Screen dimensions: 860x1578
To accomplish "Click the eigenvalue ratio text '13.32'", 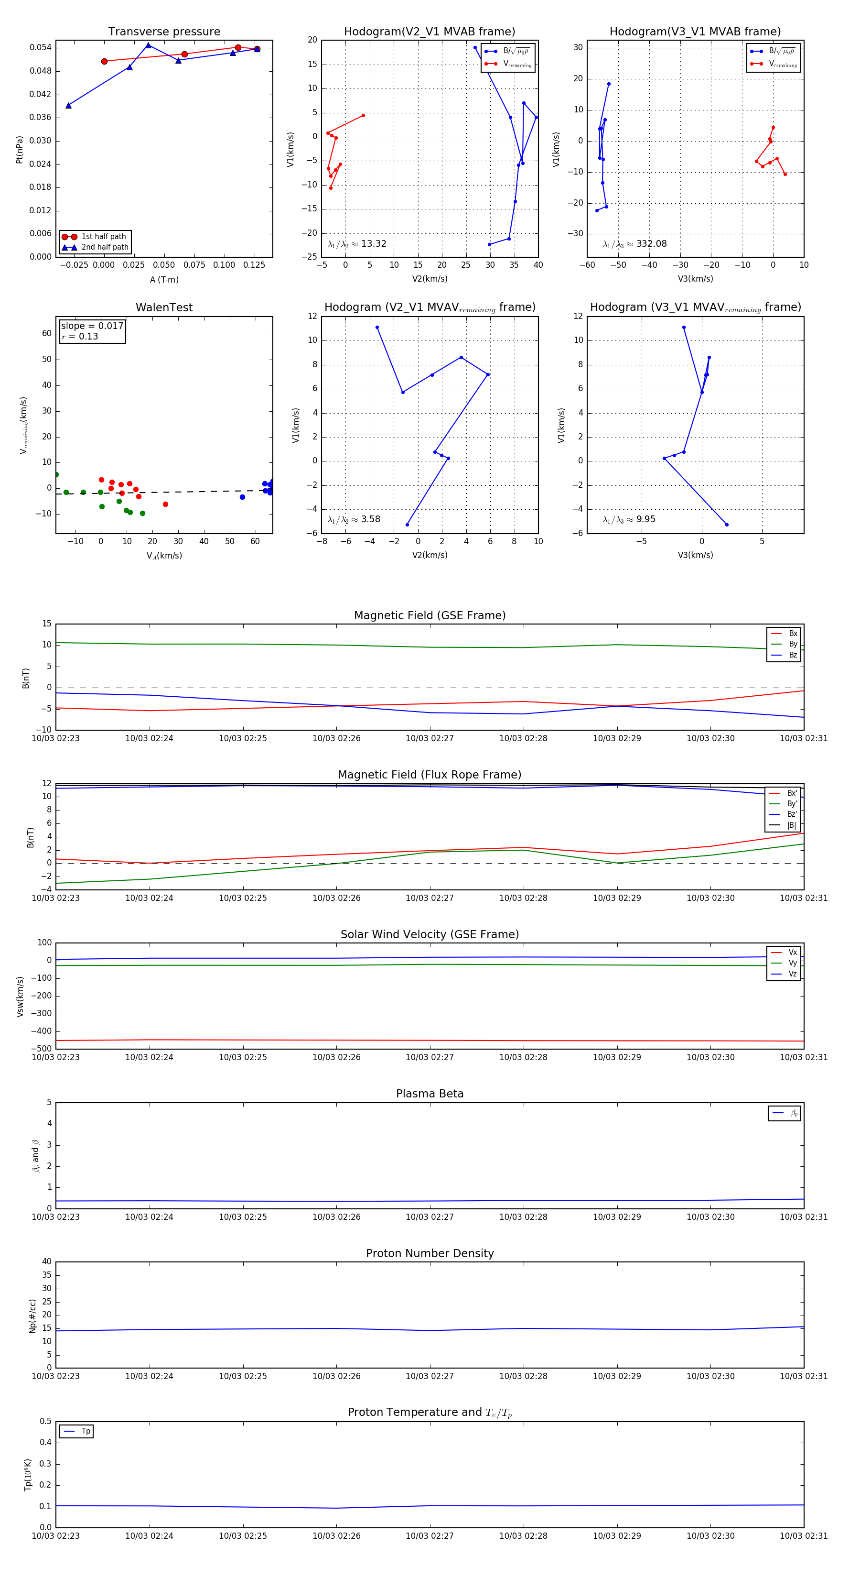I will coord(373,244).
